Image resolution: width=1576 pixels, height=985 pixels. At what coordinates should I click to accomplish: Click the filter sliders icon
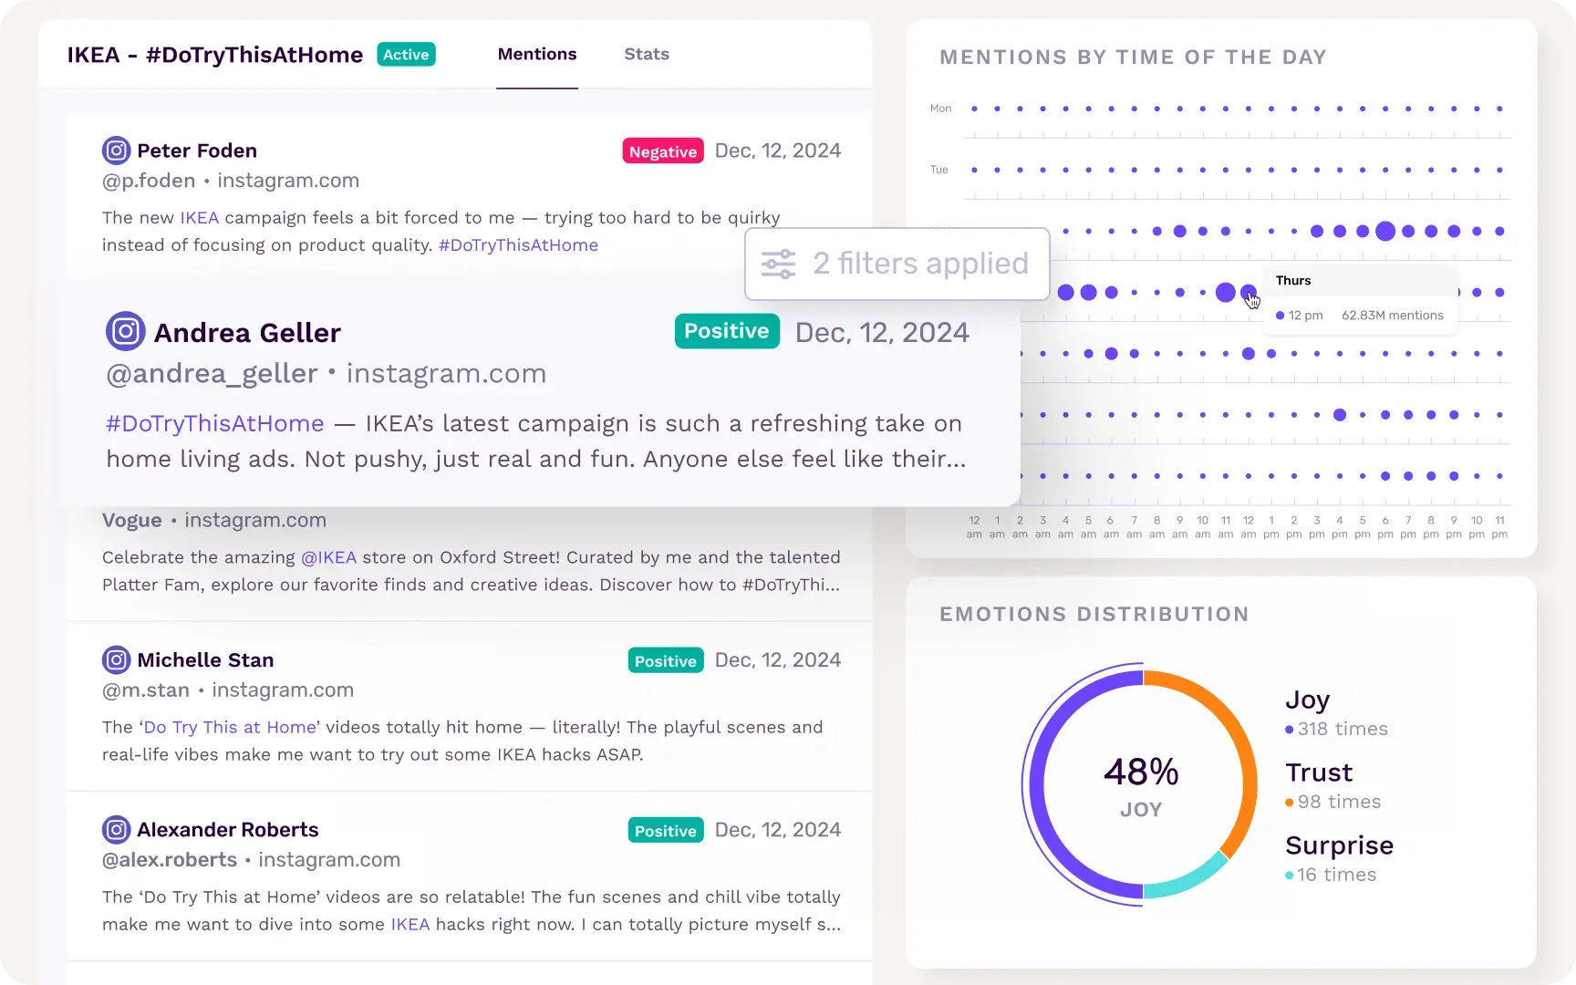[779, 264]
